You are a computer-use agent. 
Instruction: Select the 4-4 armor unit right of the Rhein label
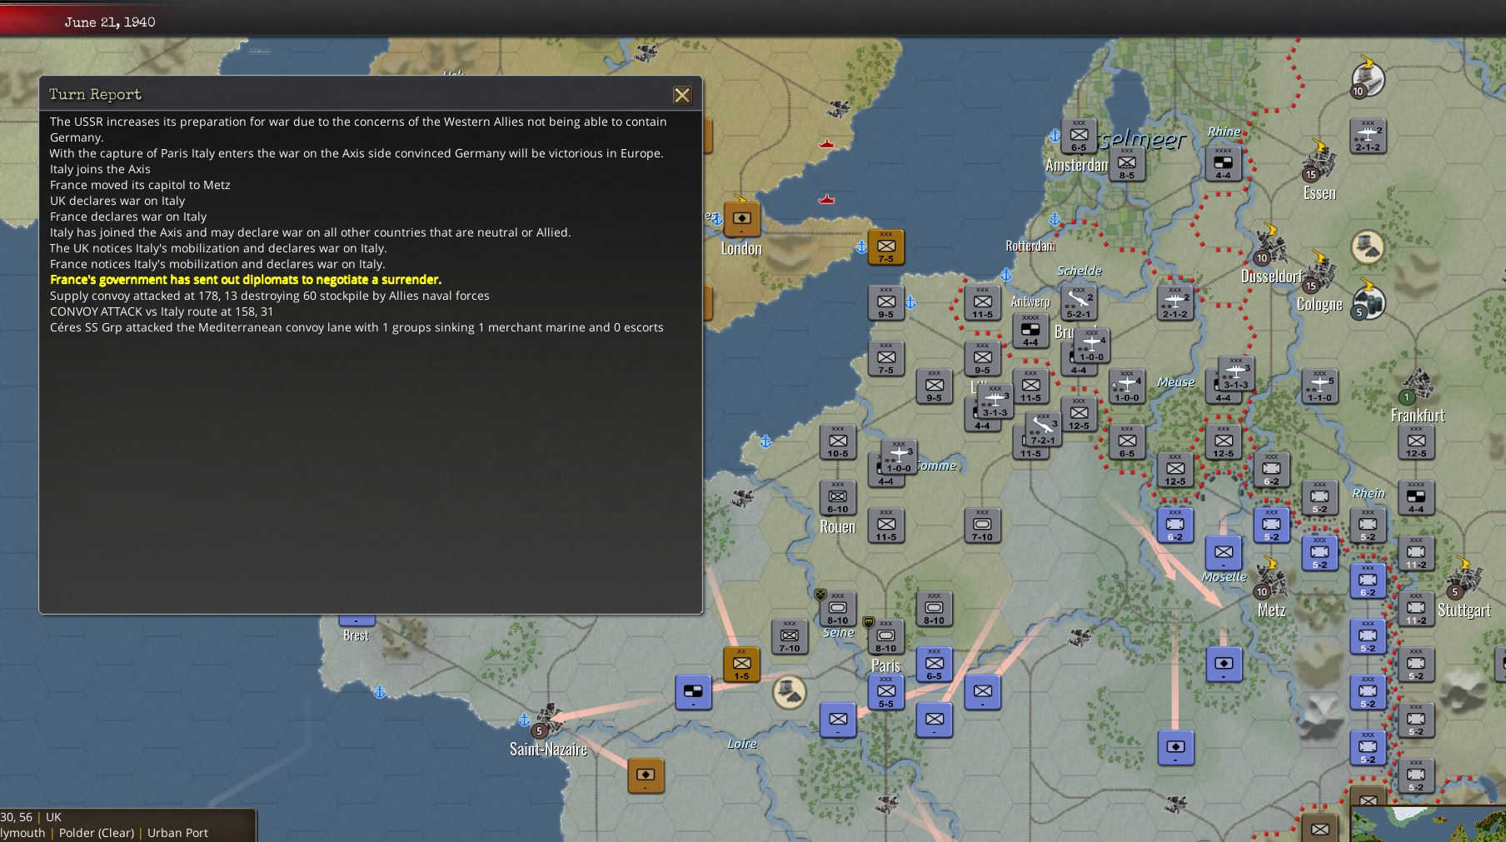point(1416,498)
